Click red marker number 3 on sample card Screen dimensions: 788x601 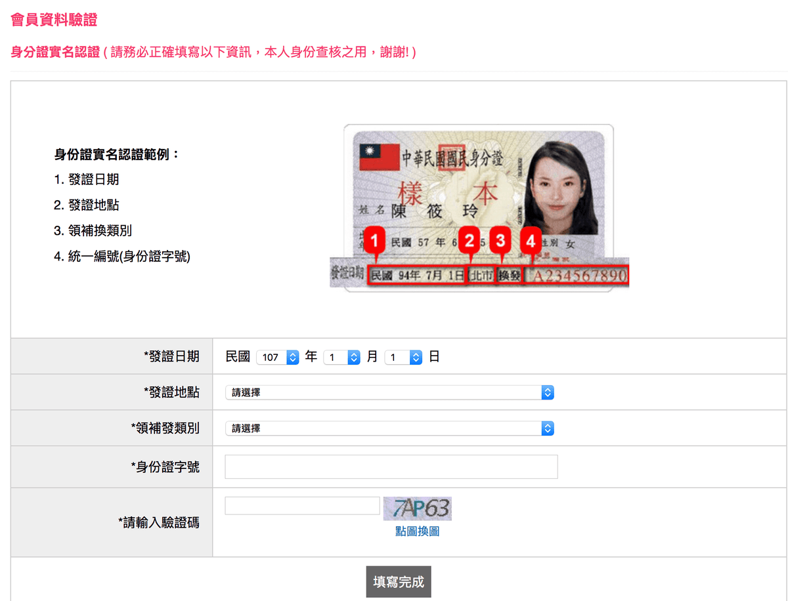coord(501,241)
